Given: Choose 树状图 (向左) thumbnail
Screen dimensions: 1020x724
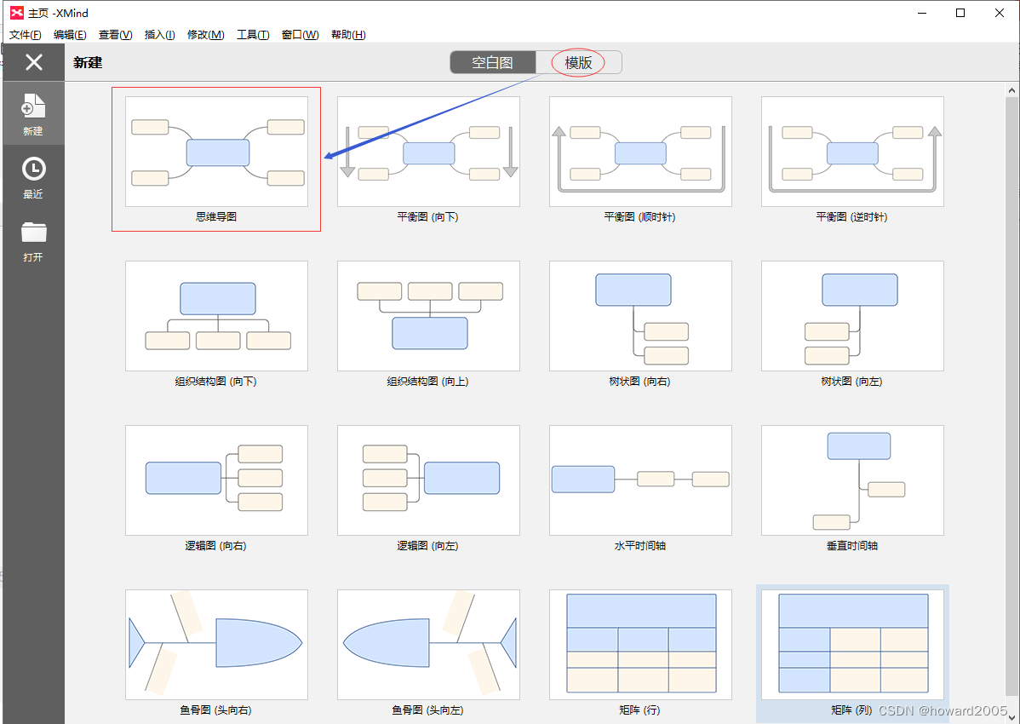Looking at the screenshot, I should pos(853,316).
